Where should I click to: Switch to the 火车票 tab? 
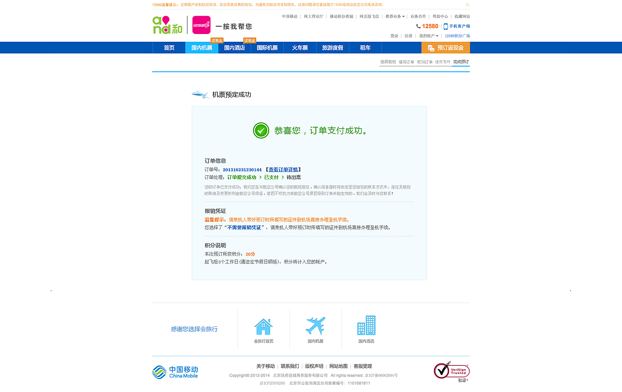[x=300, y=48]
